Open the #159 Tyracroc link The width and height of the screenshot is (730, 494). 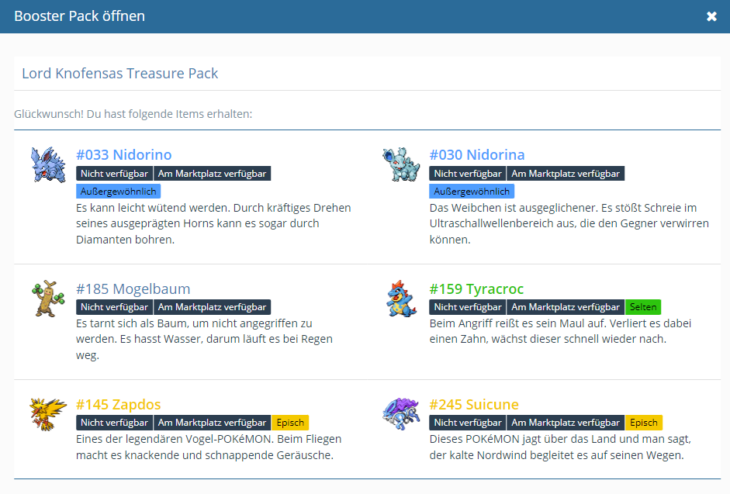(x=476, y=289)
